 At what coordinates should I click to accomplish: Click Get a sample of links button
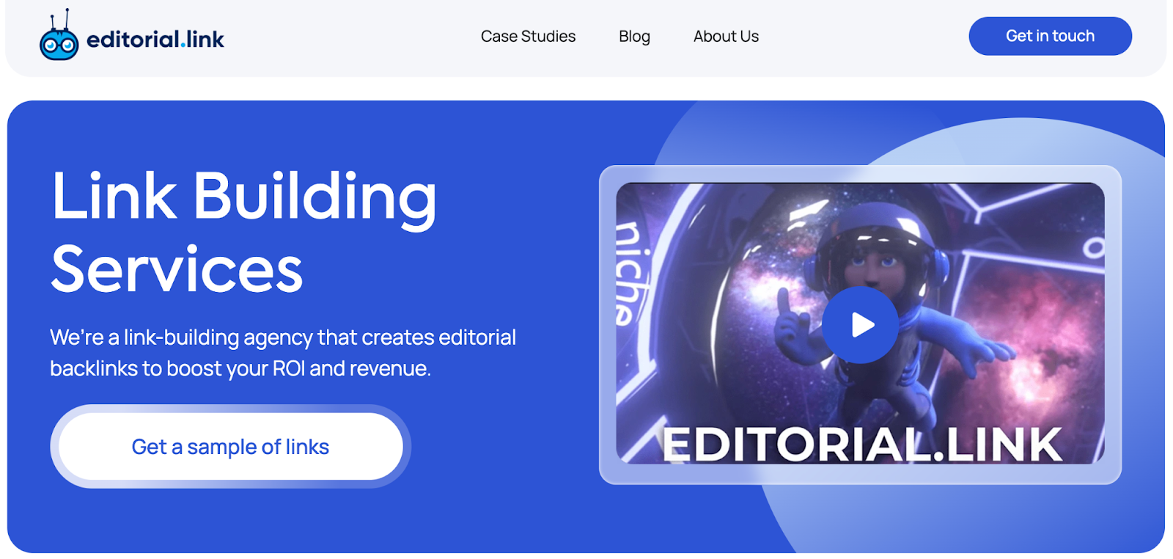pos(230,446)
